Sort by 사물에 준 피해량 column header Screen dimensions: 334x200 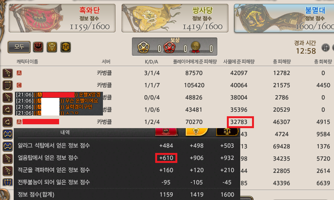[x=239, y=62]
